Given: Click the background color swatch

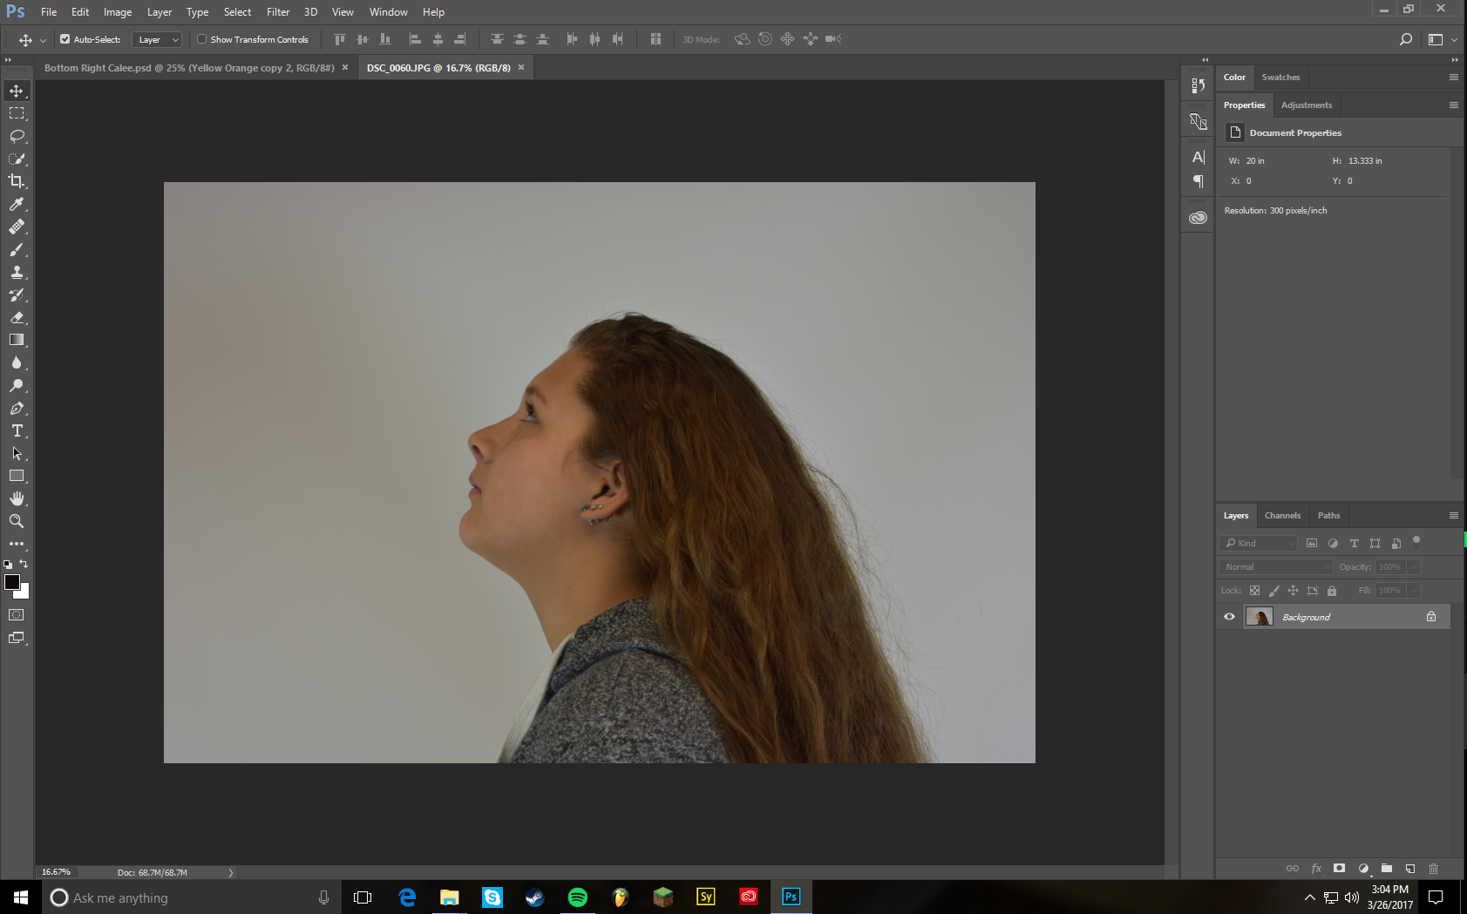Looking at the screenshot, I should (25, 594).
